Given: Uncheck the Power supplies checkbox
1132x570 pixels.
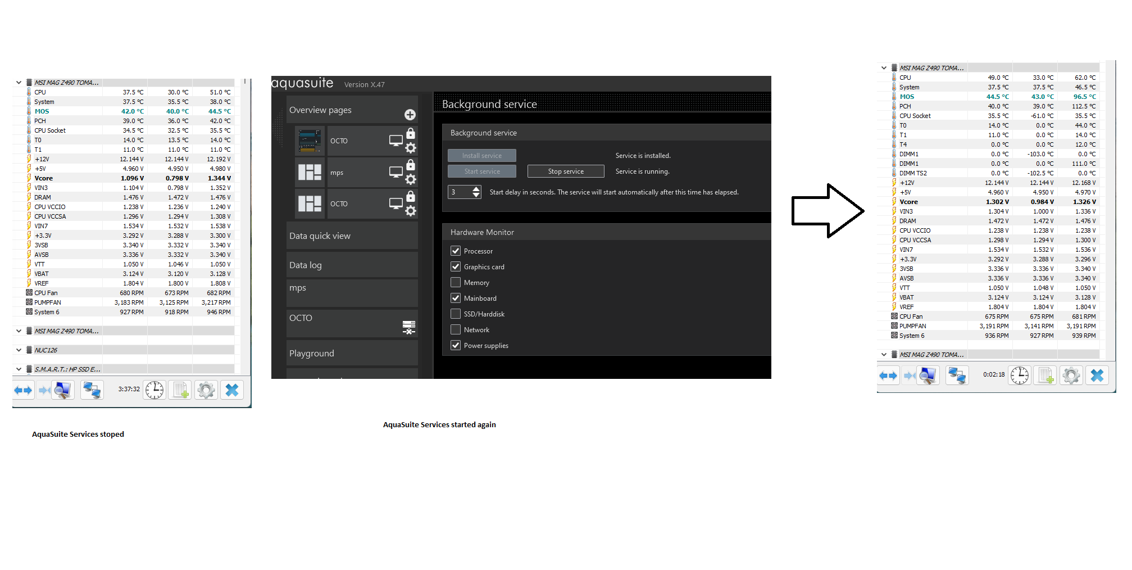Looking at the screenshot, I should pyautogui.click(x=456, y=345).
